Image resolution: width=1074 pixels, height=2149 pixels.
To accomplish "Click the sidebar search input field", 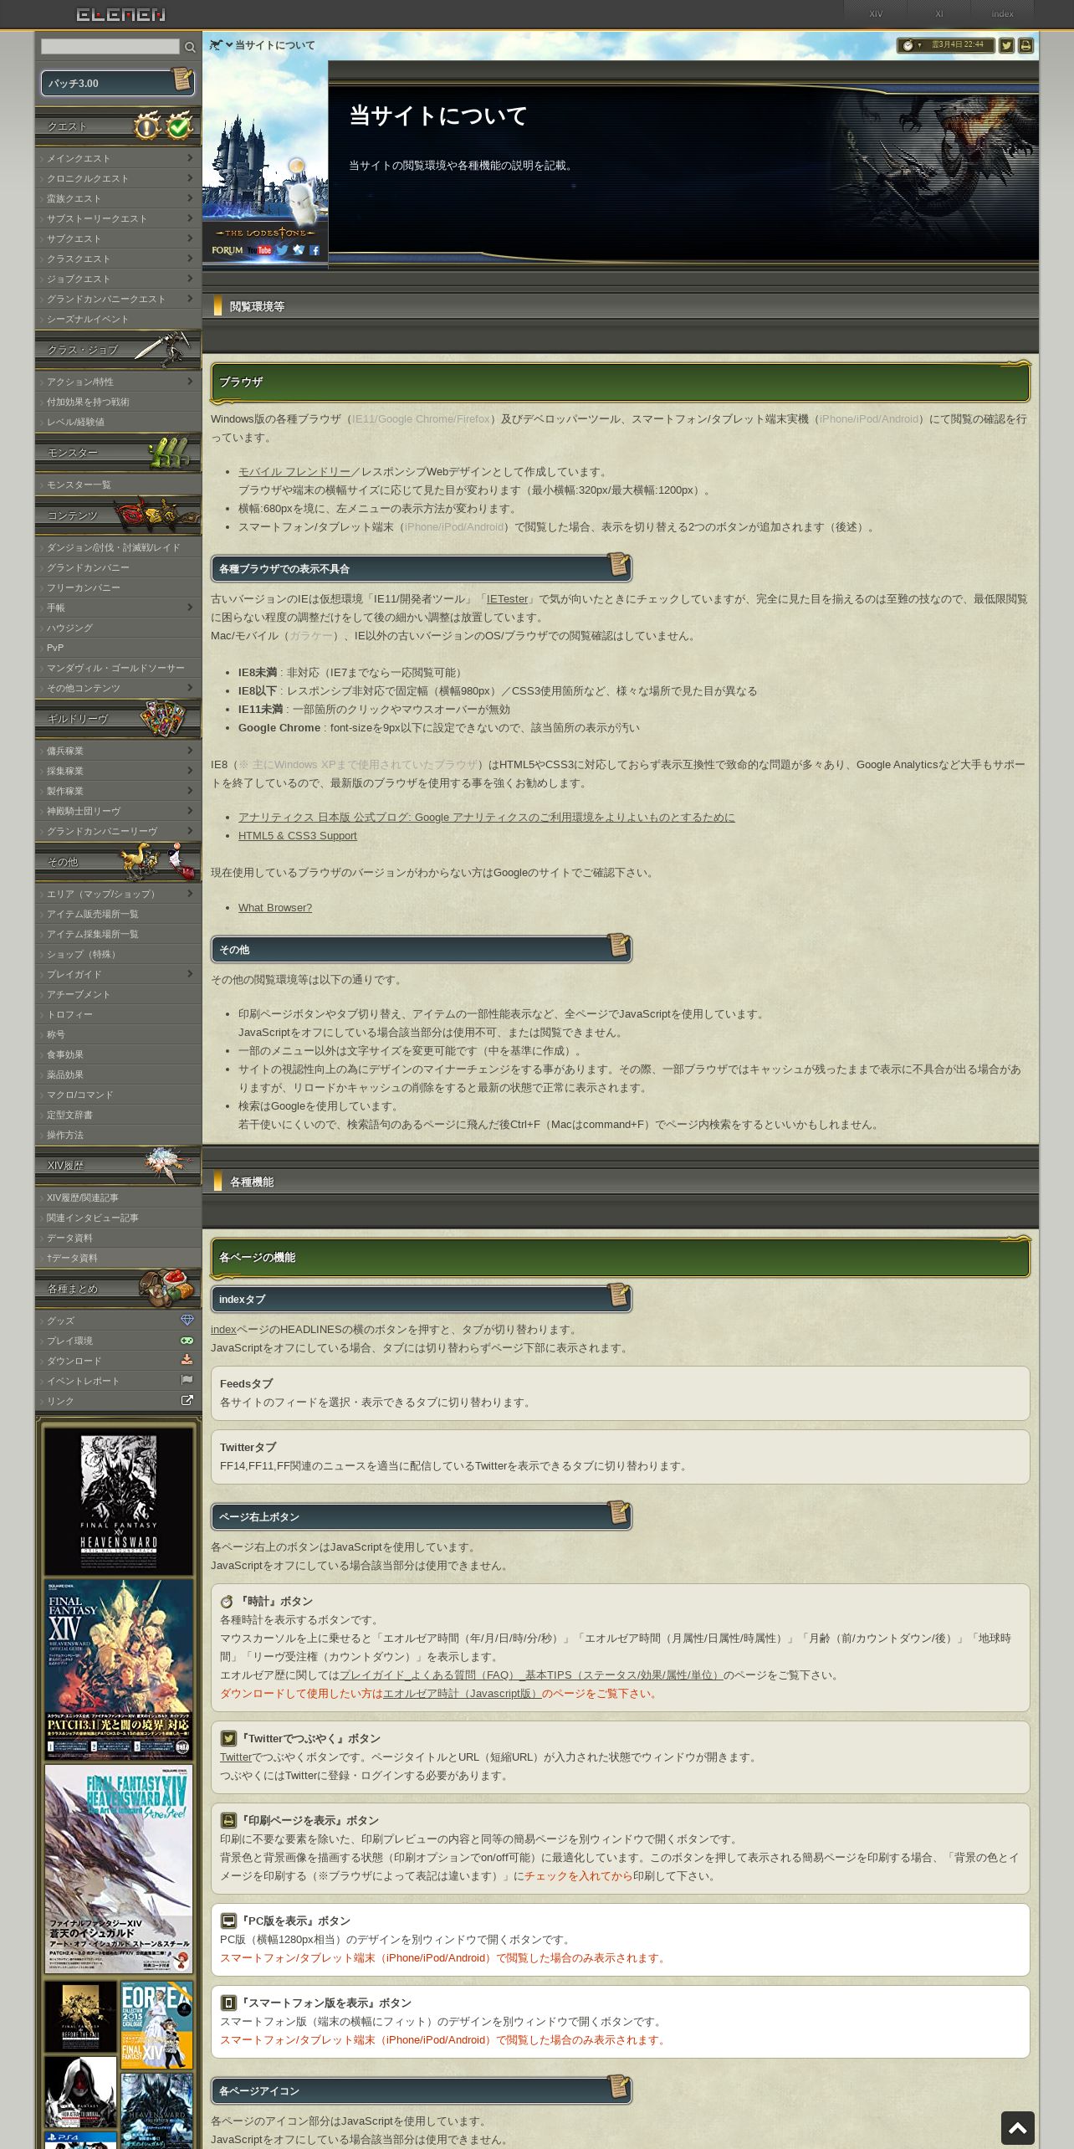I will click(110, 47).
